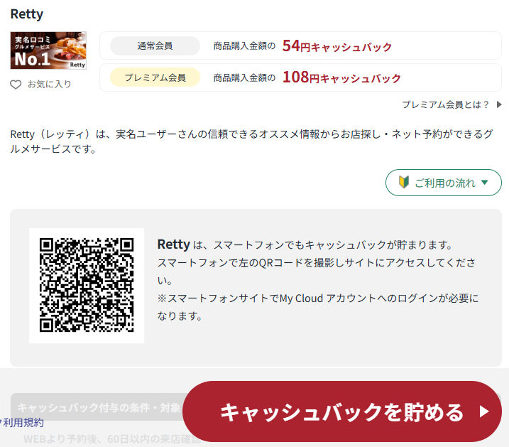Click the 54円キャッシュバック amount
509x447 pixels.
coord(336,46)
